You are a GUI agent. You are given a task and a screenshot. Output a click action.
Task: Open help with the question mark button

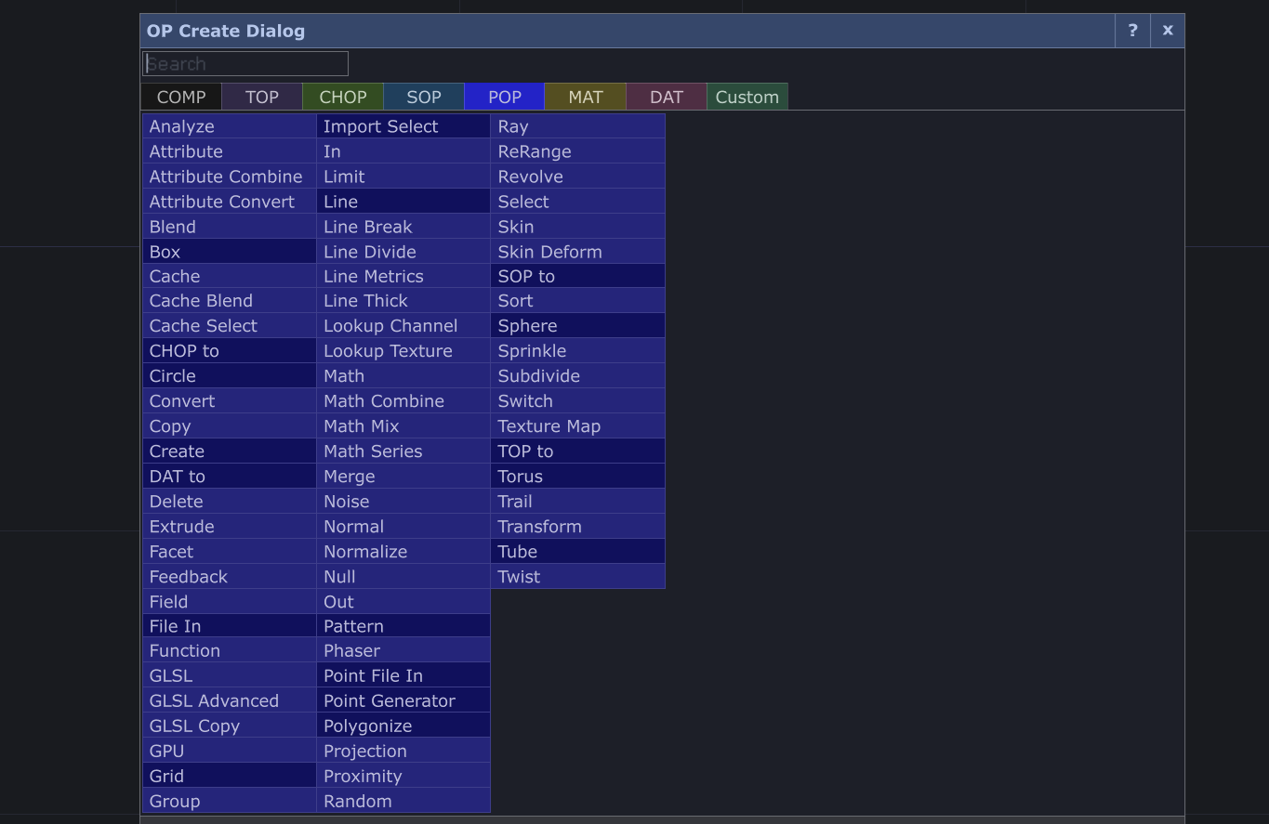point(1132,31)
